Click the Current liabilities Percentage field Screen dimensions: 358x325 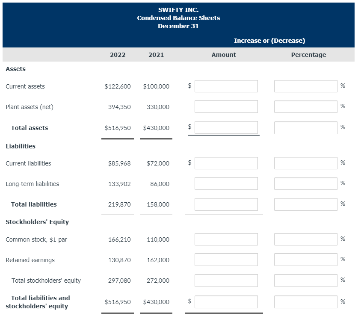click(x=305, y=162)
